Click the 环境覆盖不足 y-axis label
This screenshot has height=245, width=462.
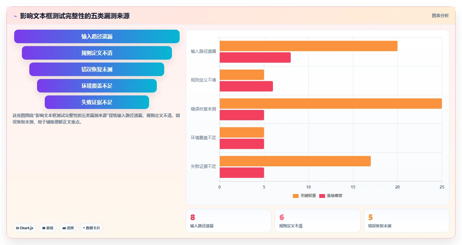[203, 138]
